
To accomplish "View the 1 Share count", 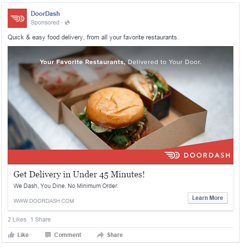I will point(40,220).
